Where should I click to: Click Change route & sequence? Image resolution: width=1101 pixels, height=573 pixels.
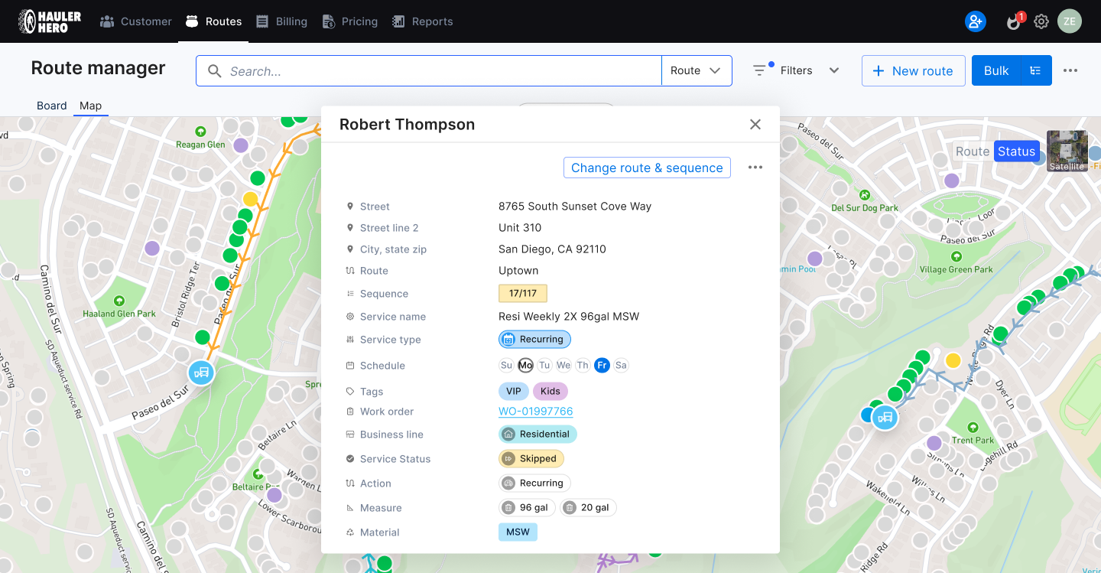click(647, 168)
